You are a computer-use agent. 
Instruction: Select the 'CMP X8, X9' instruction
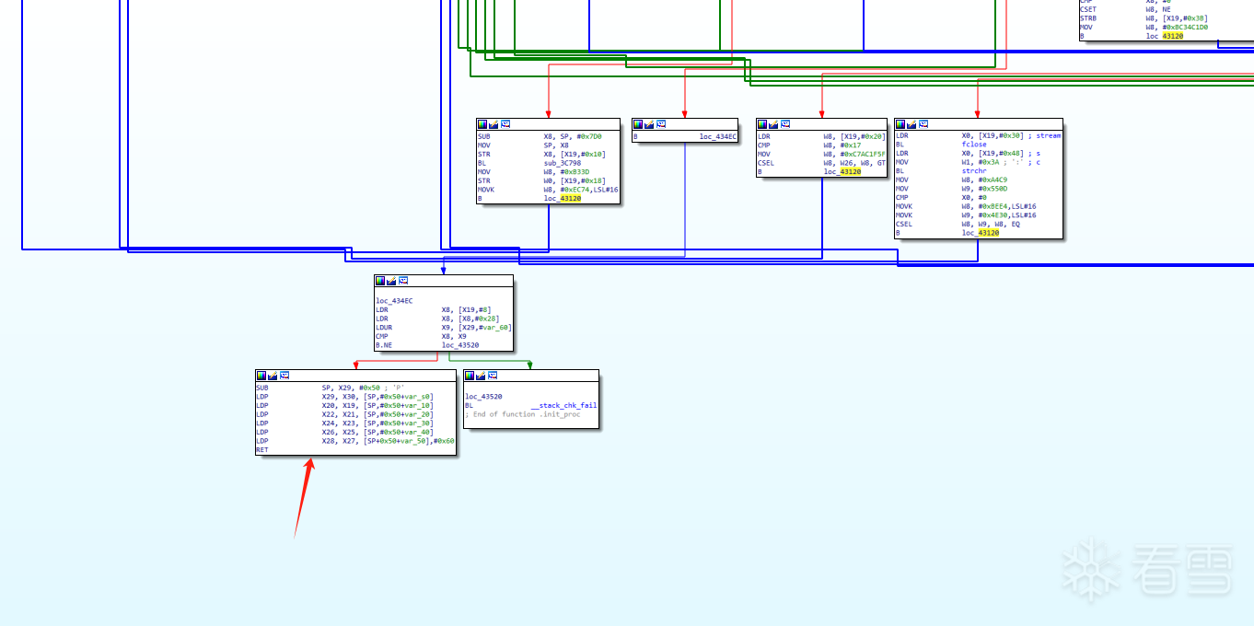pyautogui.click(x=421, y=336)
